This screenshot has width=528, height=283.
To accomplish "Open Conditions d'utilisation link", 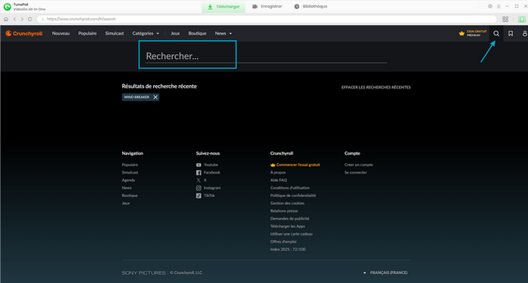I will click(290, 188).
